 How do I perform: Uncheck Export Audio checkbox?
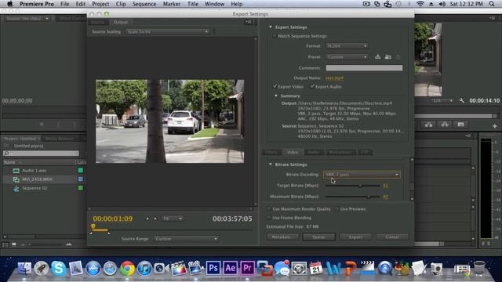312,86
